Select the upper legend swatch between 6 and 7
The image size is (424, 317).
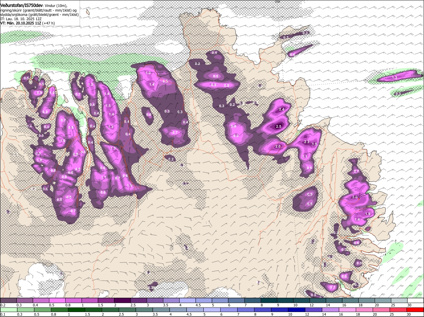[236, 300]
